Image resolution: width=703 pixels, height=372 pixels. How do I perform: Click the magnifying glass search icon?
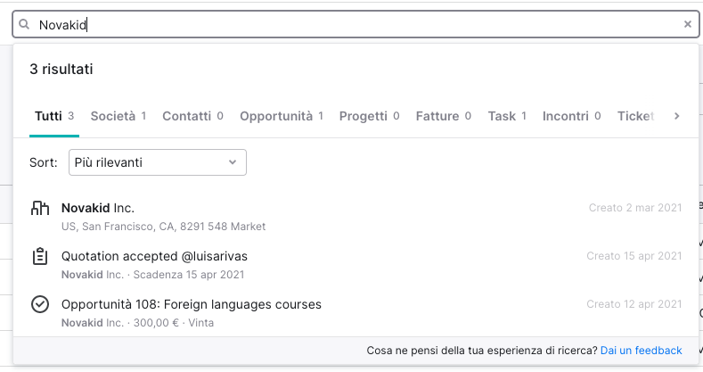[x=24, y=24]
